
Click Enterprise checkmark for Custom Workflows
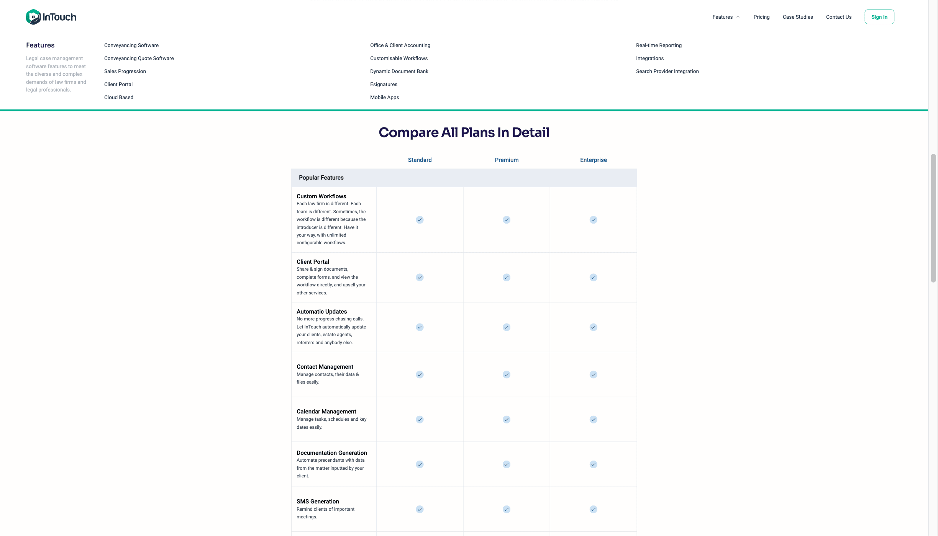[593, 220]
